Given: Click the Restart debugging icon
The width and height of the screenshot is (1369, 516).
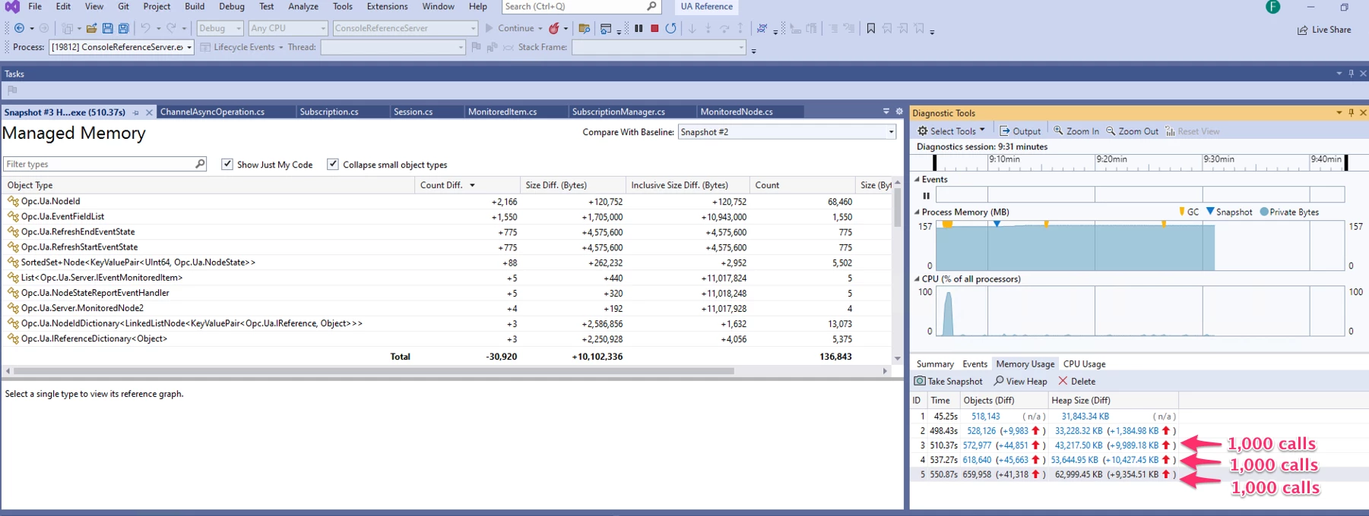Looking at the screenshot, I should pos(670,29).
